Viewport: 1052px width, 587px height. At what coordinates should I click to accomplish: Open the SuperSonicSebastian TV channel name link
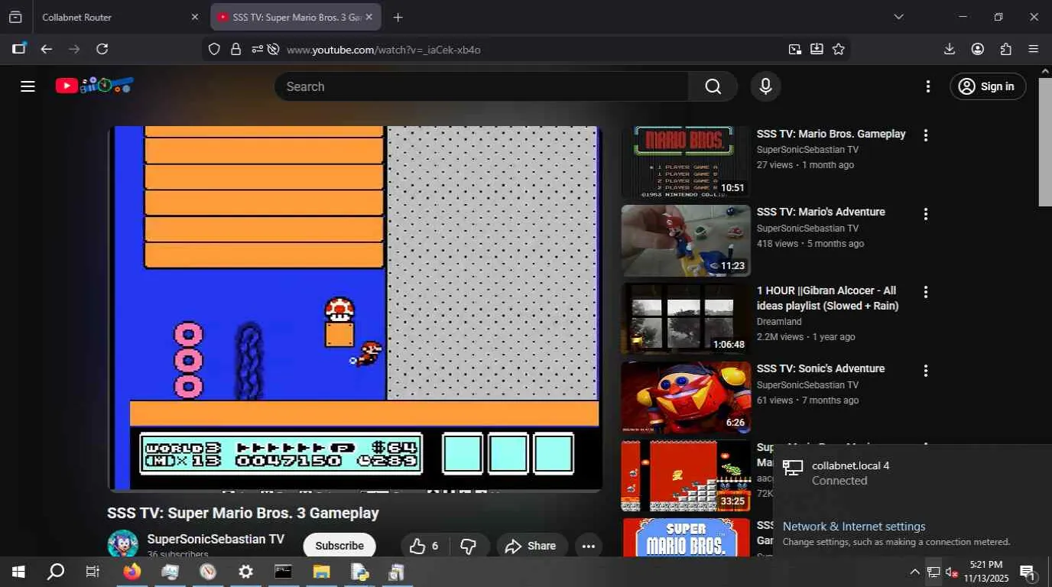tap(216, 539)
